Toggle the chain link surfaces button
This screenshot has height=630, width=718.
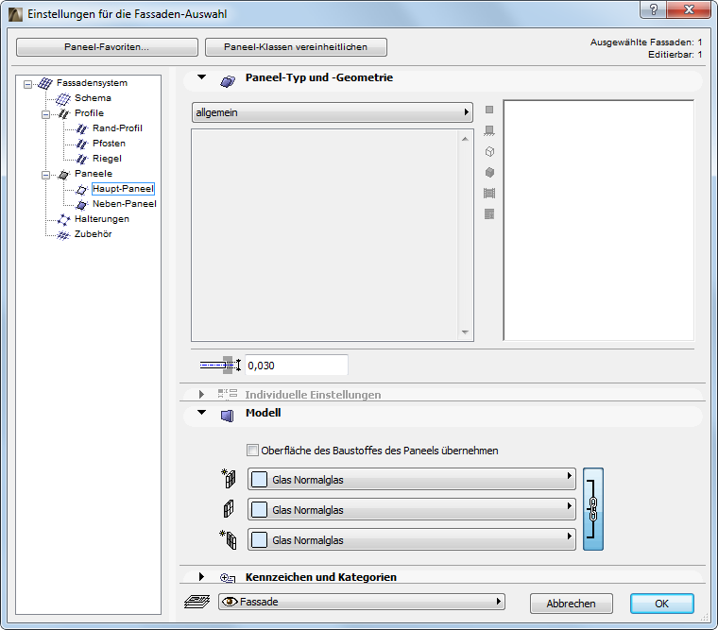593,509
